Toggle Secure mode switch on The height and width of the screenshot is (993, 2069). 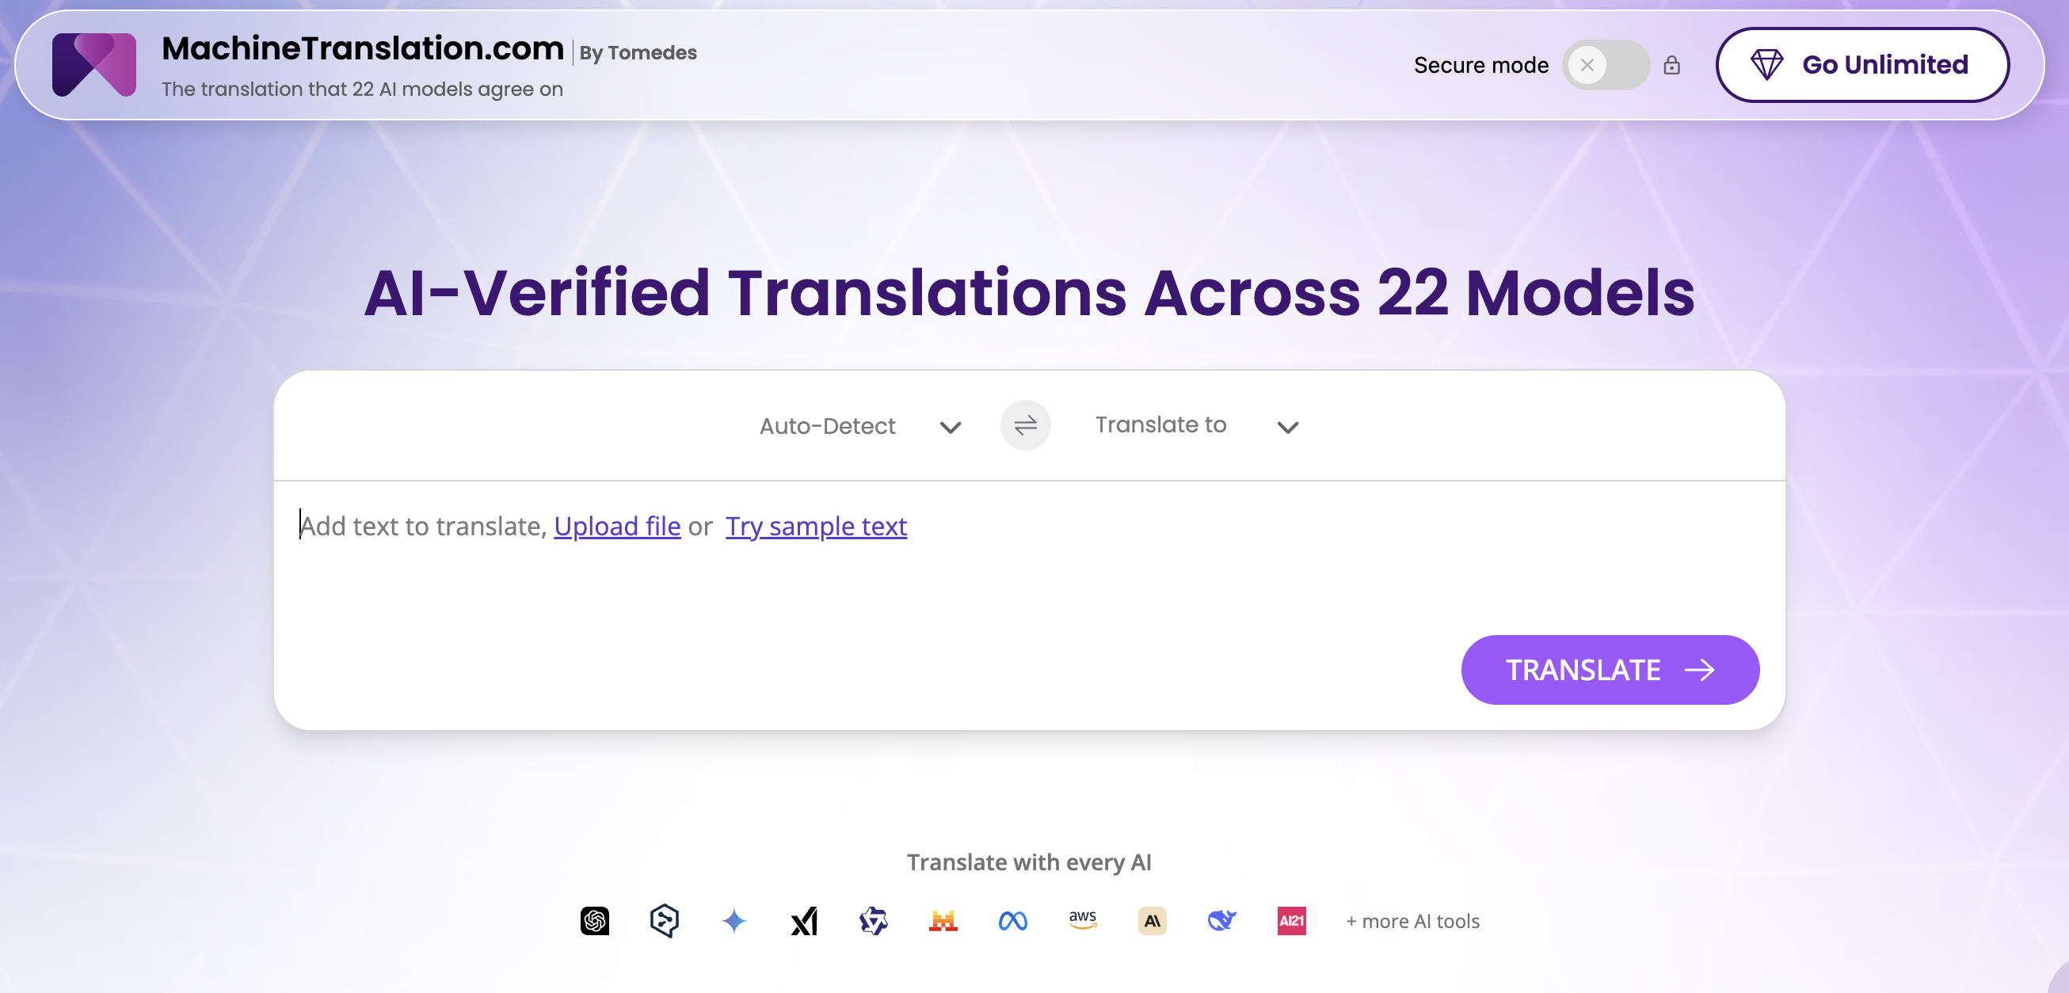pos(1605,65)
